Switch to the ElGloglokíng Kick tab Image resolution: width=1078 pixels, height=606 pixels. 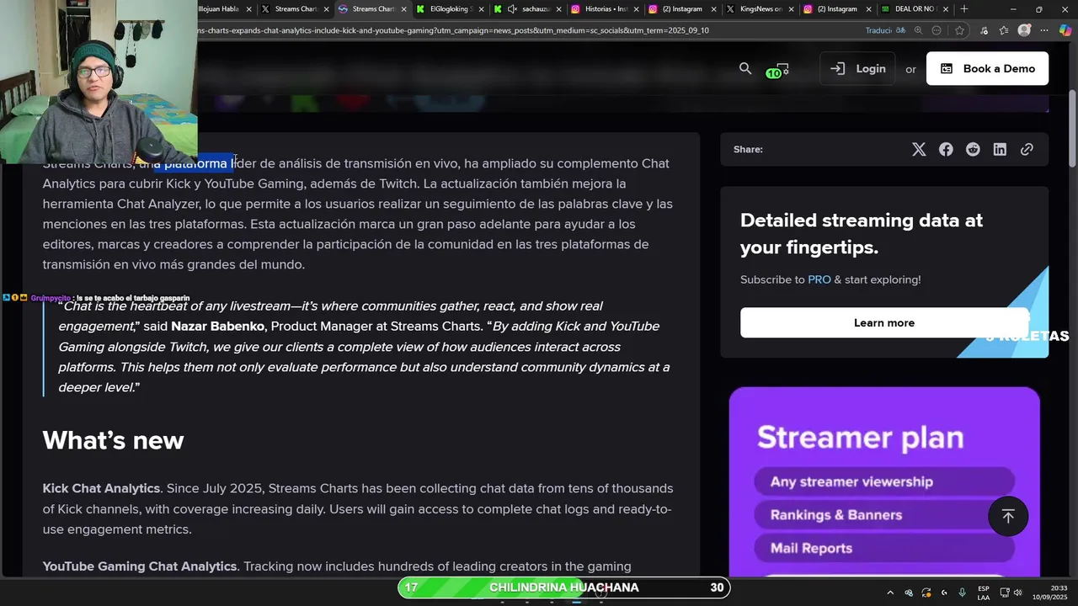(x=450, y=9)
